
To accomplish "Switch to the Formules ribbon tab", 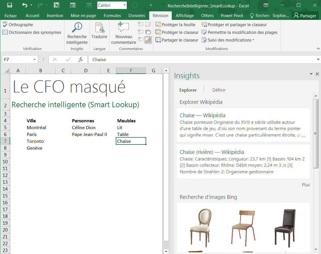I will (112, 16).
